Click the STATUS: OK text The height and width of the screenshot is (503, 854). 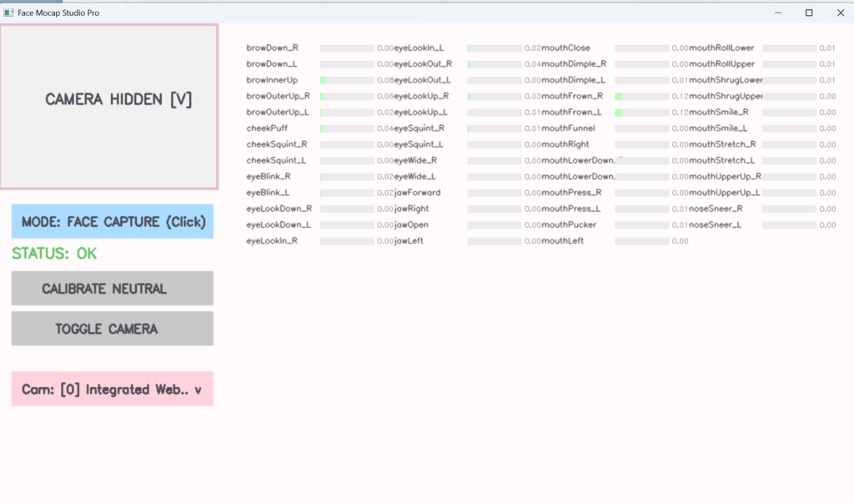(x=54, y=254)
